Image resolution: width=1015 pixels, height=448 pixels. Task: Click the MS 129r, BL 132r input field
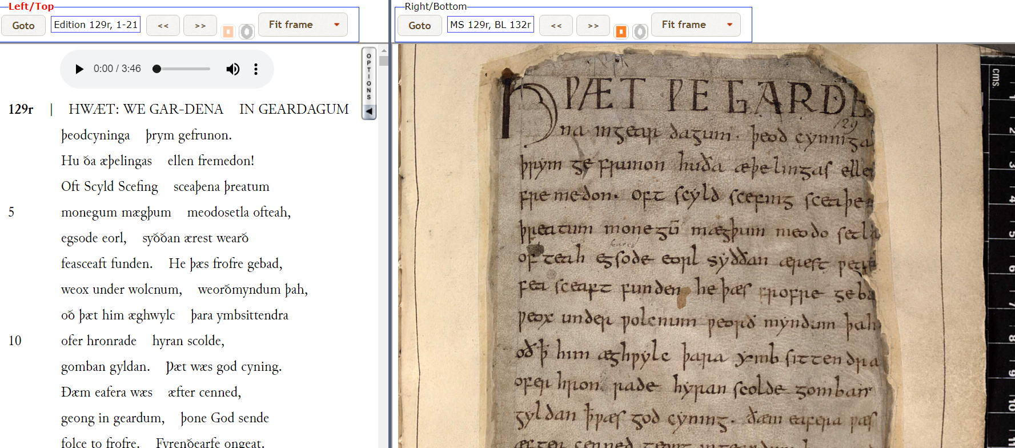click(x=490, y=25)
